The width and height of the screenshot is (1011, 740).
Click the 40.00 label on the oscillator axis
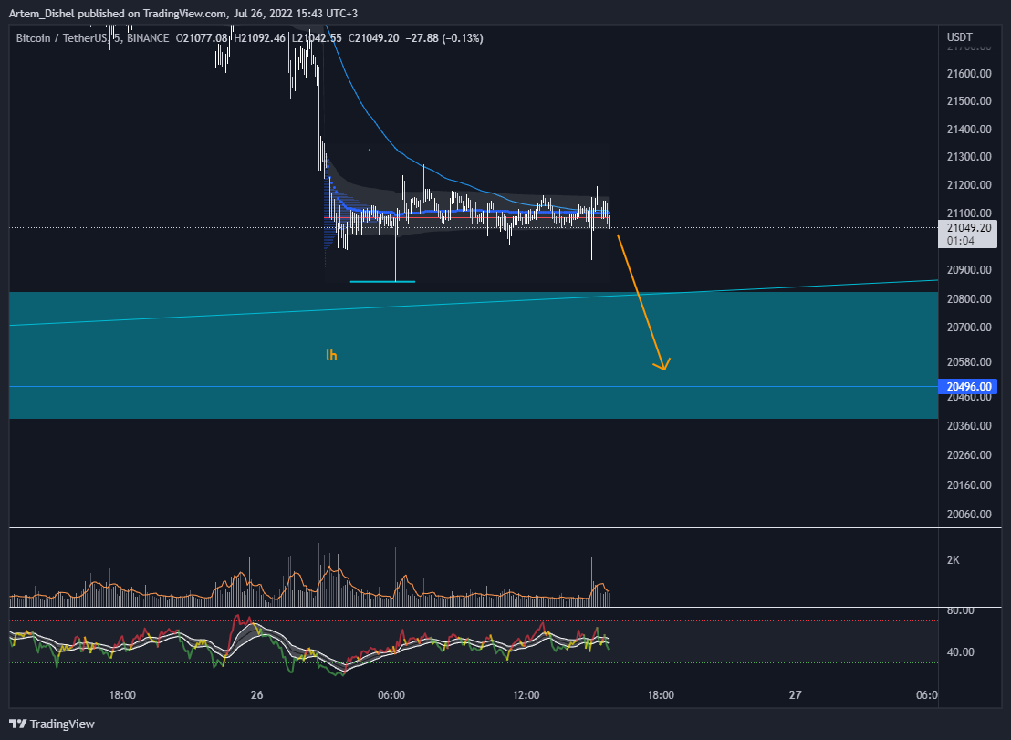[960, 651]
